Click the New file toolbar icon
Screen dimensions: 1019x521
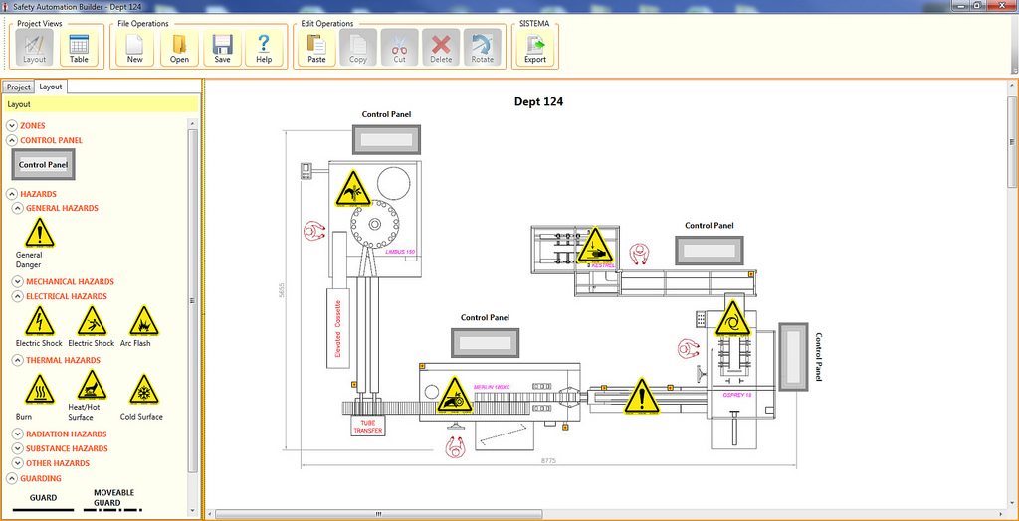(134, 46)
